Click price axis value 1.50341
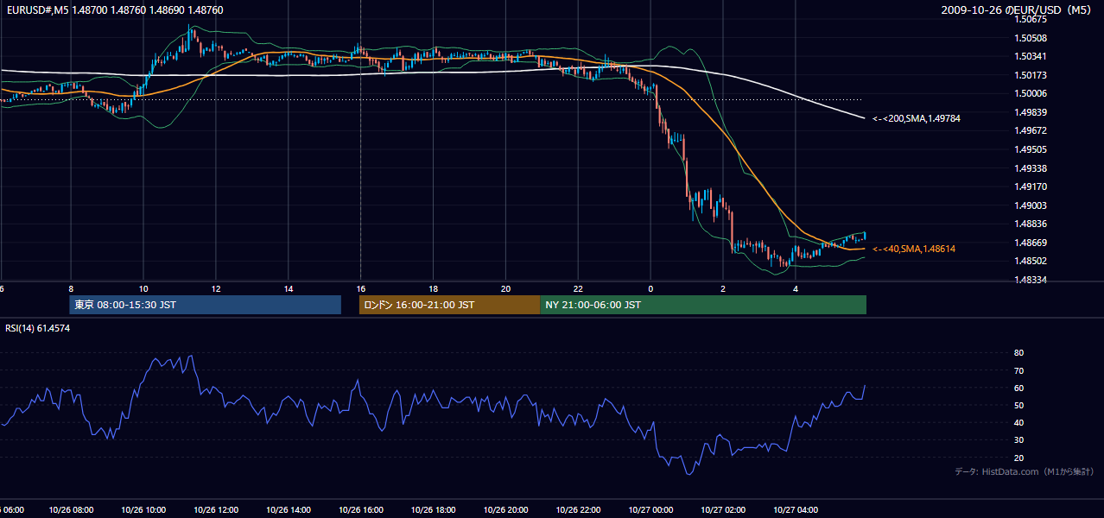 [x=1030, y=56]
